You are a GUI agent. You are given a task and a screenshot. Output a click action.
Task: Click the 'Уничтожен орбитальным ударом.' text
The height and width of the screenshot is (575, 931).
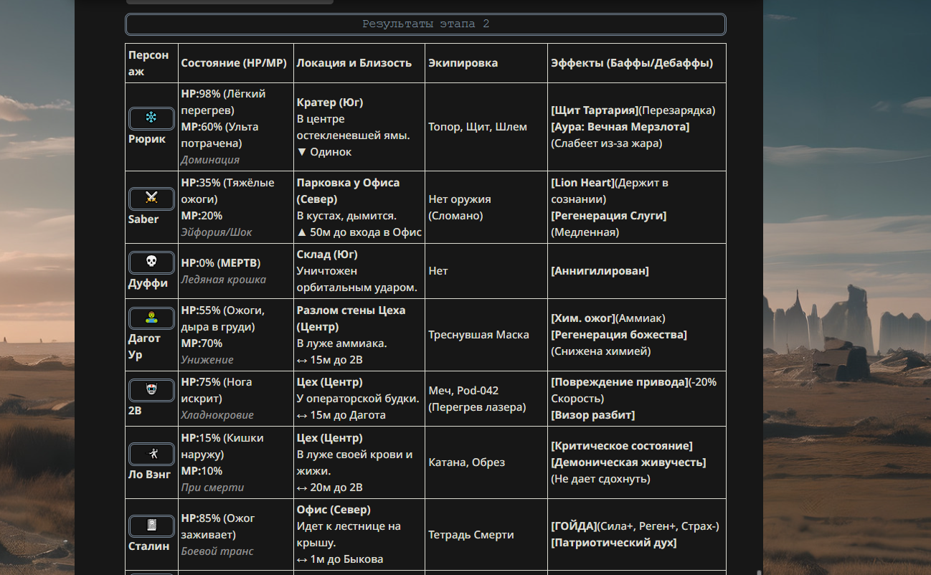click(357, 280)
